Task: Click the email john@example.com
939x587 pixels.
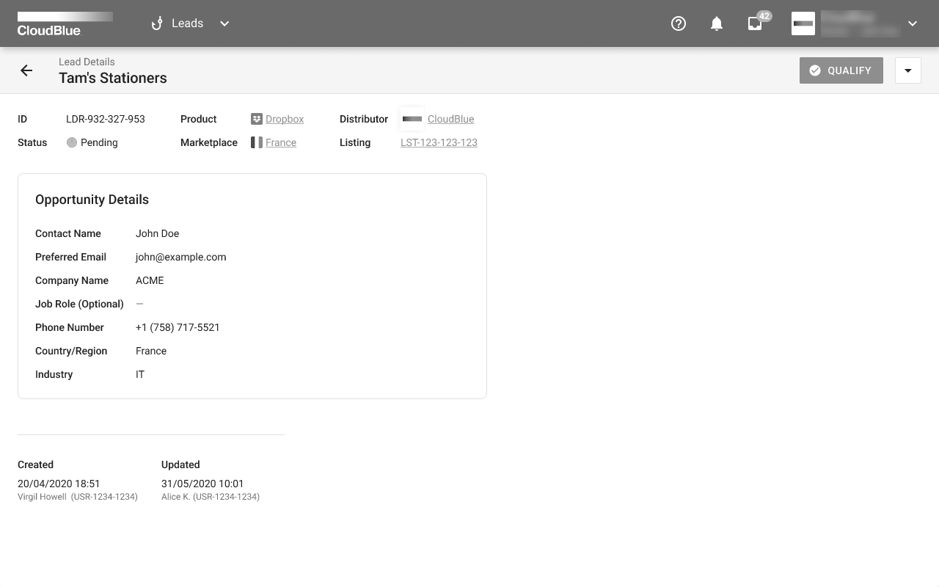Action: (181, 257)
